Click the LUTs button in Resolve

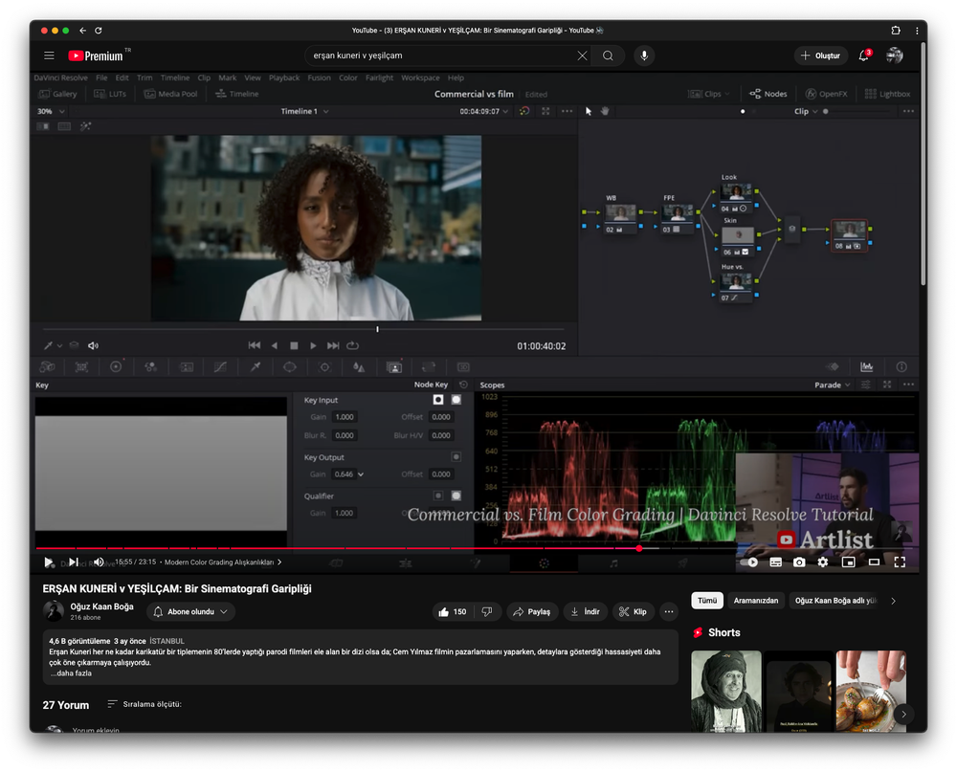click(110, 94)
